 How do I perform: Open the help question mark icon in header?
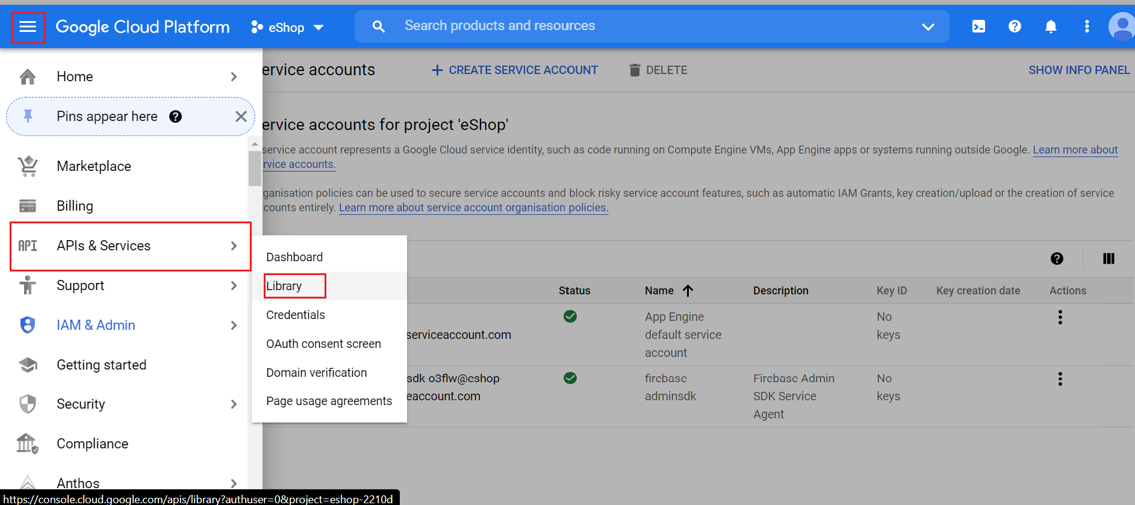pyautogui.click(x=1015, y=26)
